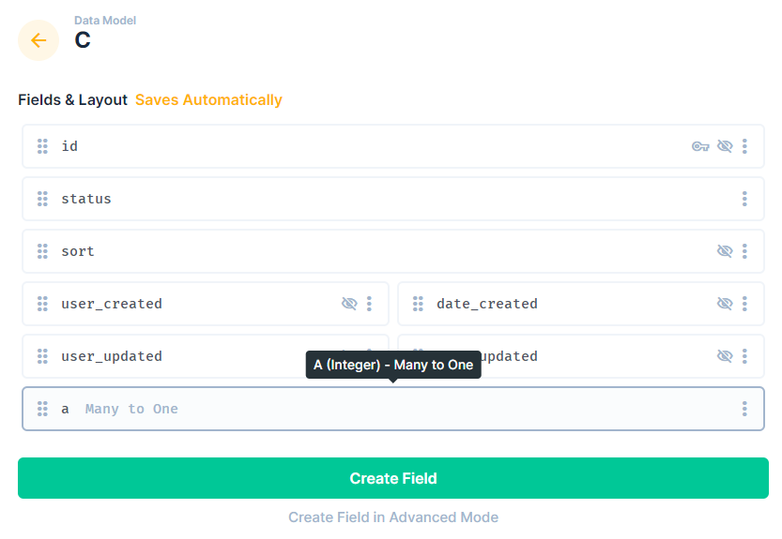The height and width of the screenshot is (539, 782).
Task: Toggle hidden eye icon on user_created field
Action: pos(349,304)
